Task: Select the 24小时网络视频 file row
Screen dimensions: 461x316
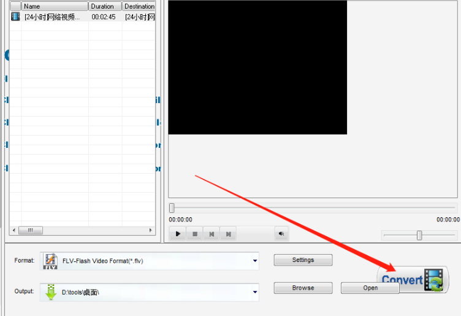Action: (x=82, y=17)
